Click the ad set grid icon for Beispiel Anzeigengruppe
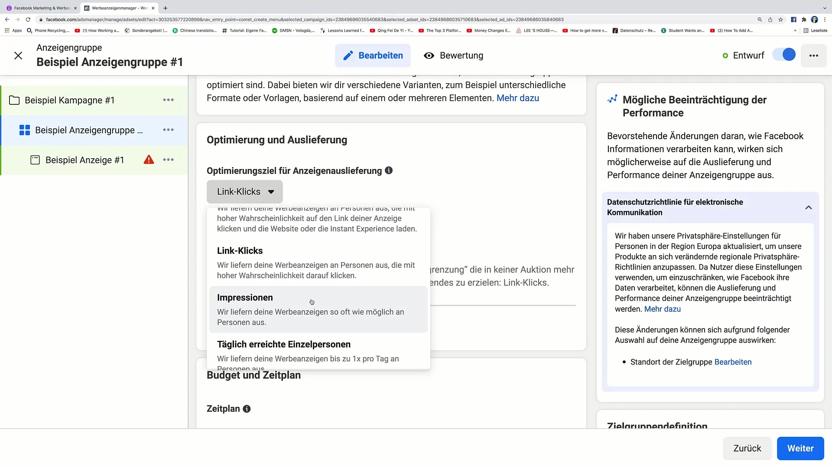The image size is (832, 468). 25,130
